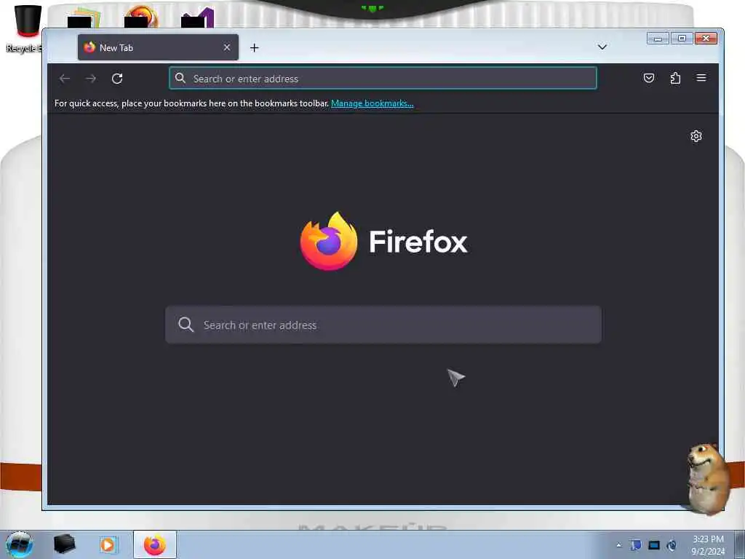Select the New Tab tab
Screen dimensions: 745x559
click(x=158, y=47)
